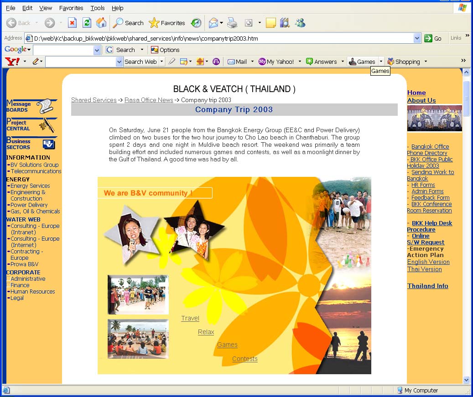Open Message Boards sidebar banner
The width and height of the screenshot is (473, 397).
(31, 106)
